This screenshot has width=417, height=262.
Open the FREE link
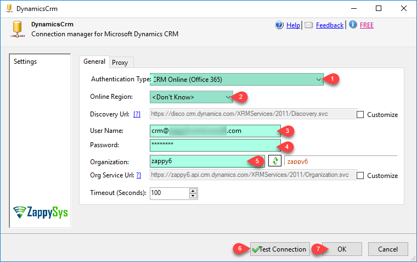tap(367, 25)
